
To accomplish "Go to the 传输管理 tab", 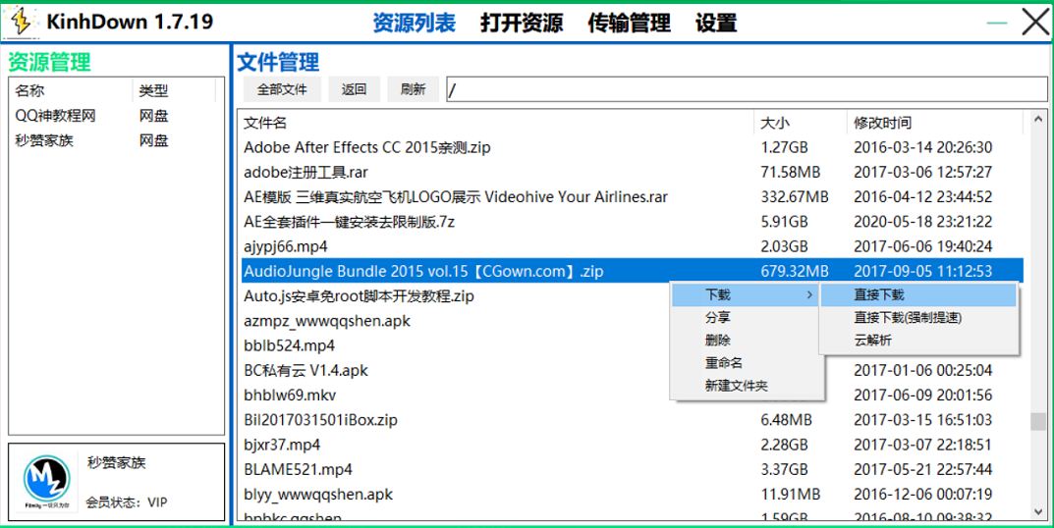I will (630, 23).
